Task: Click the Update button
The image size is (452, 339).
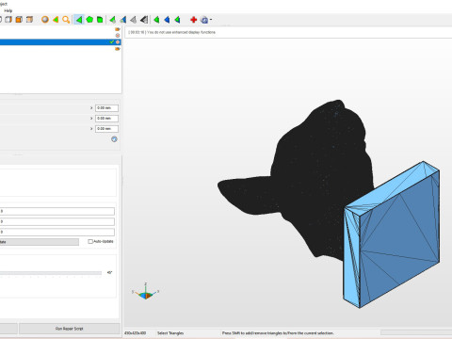Action: 40,242
